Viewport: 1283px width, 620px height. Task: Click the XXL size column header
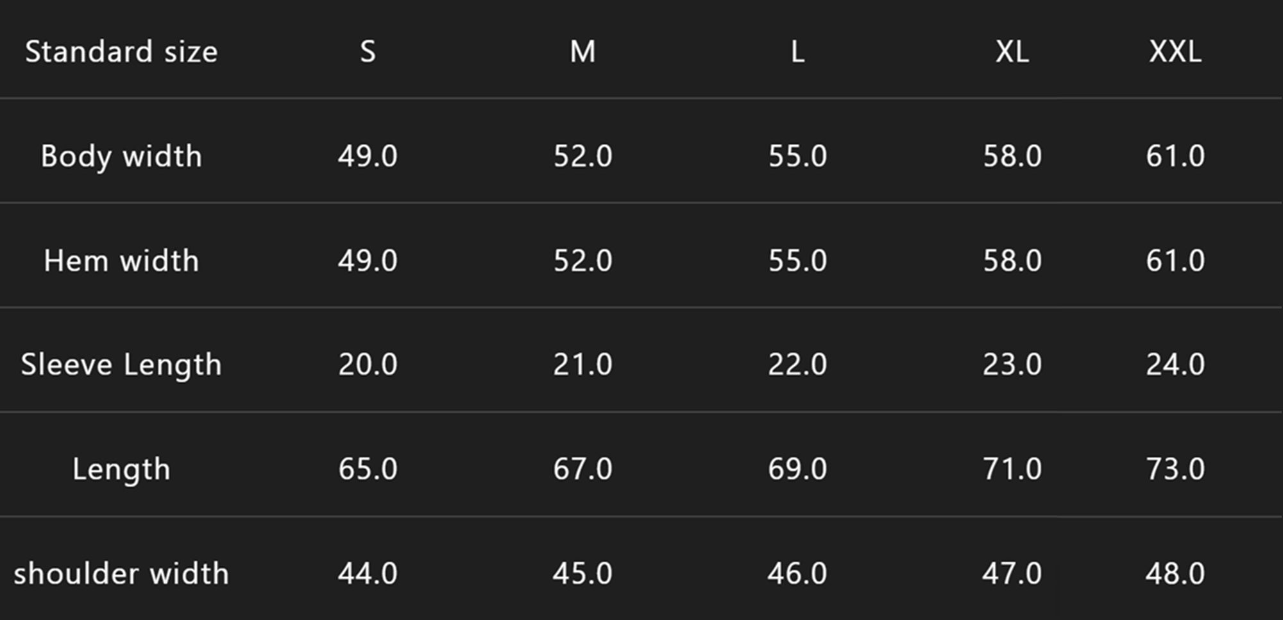tap(1175, 51)
